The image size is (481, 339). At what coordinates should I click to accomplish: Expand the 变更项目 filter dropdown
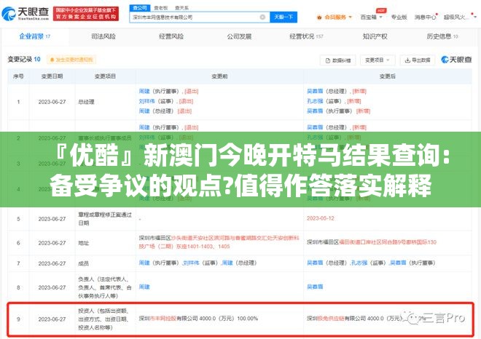tap(378, 60)
